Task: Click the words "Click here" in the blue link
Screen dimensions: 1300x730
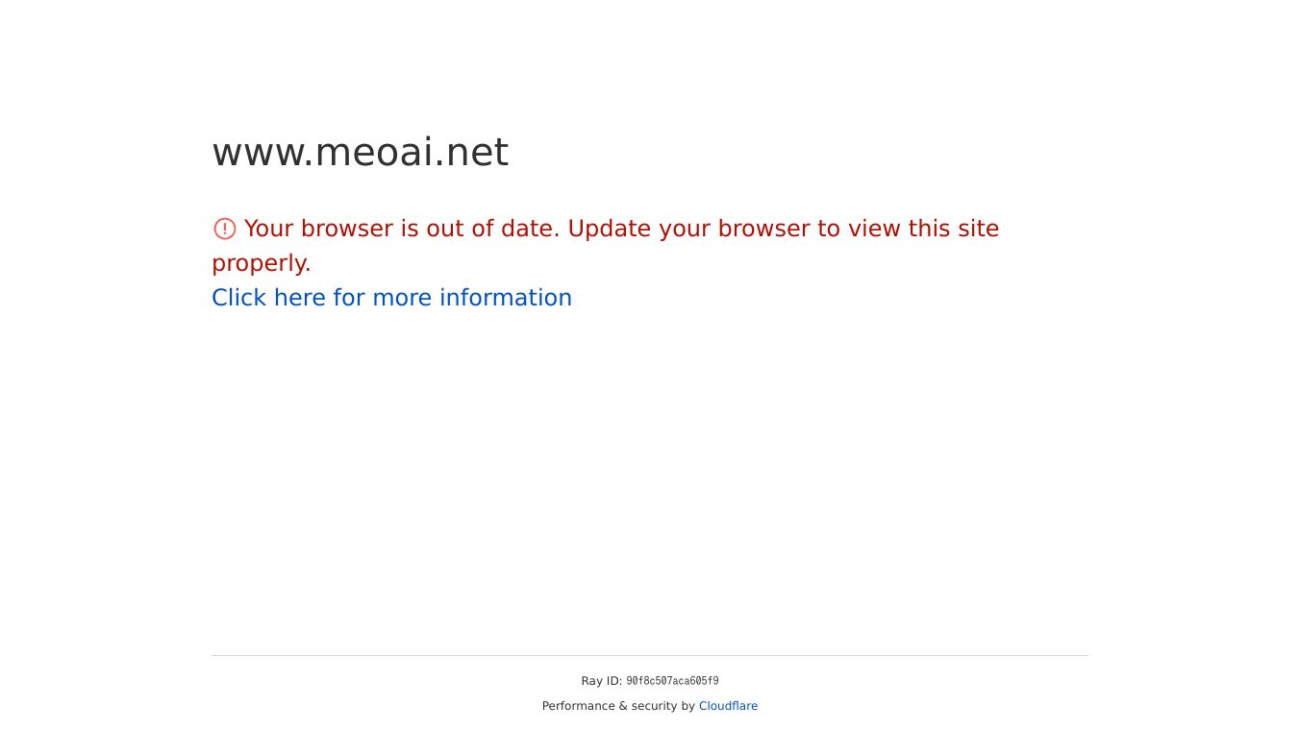Action: coord(268,298)
